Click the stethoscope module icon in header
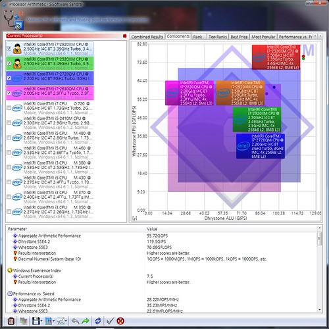 pyautogui.click(x=13, y=19)
